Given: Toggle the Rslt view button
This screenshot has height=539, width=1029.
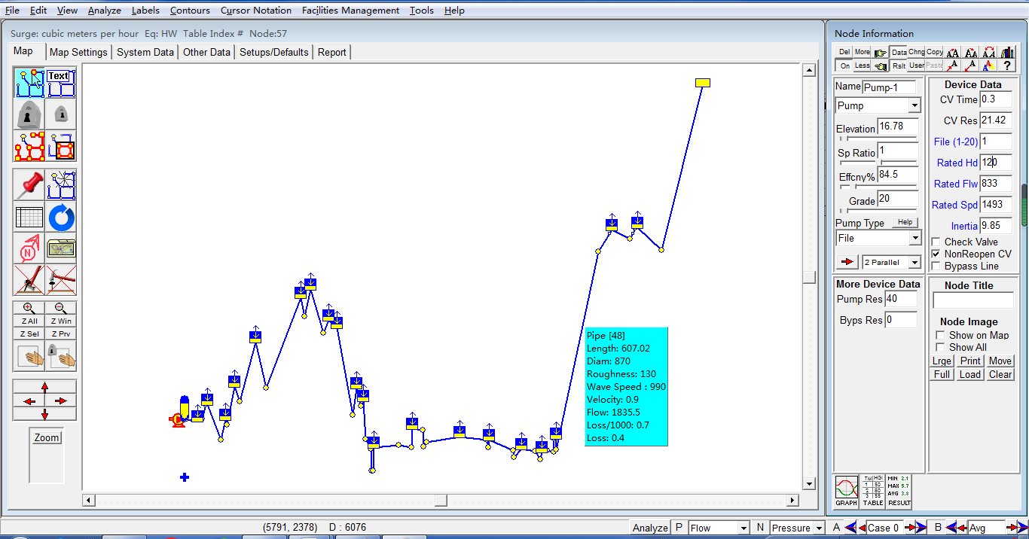Looking at the screenshot, I should click(x=899, y=65).
